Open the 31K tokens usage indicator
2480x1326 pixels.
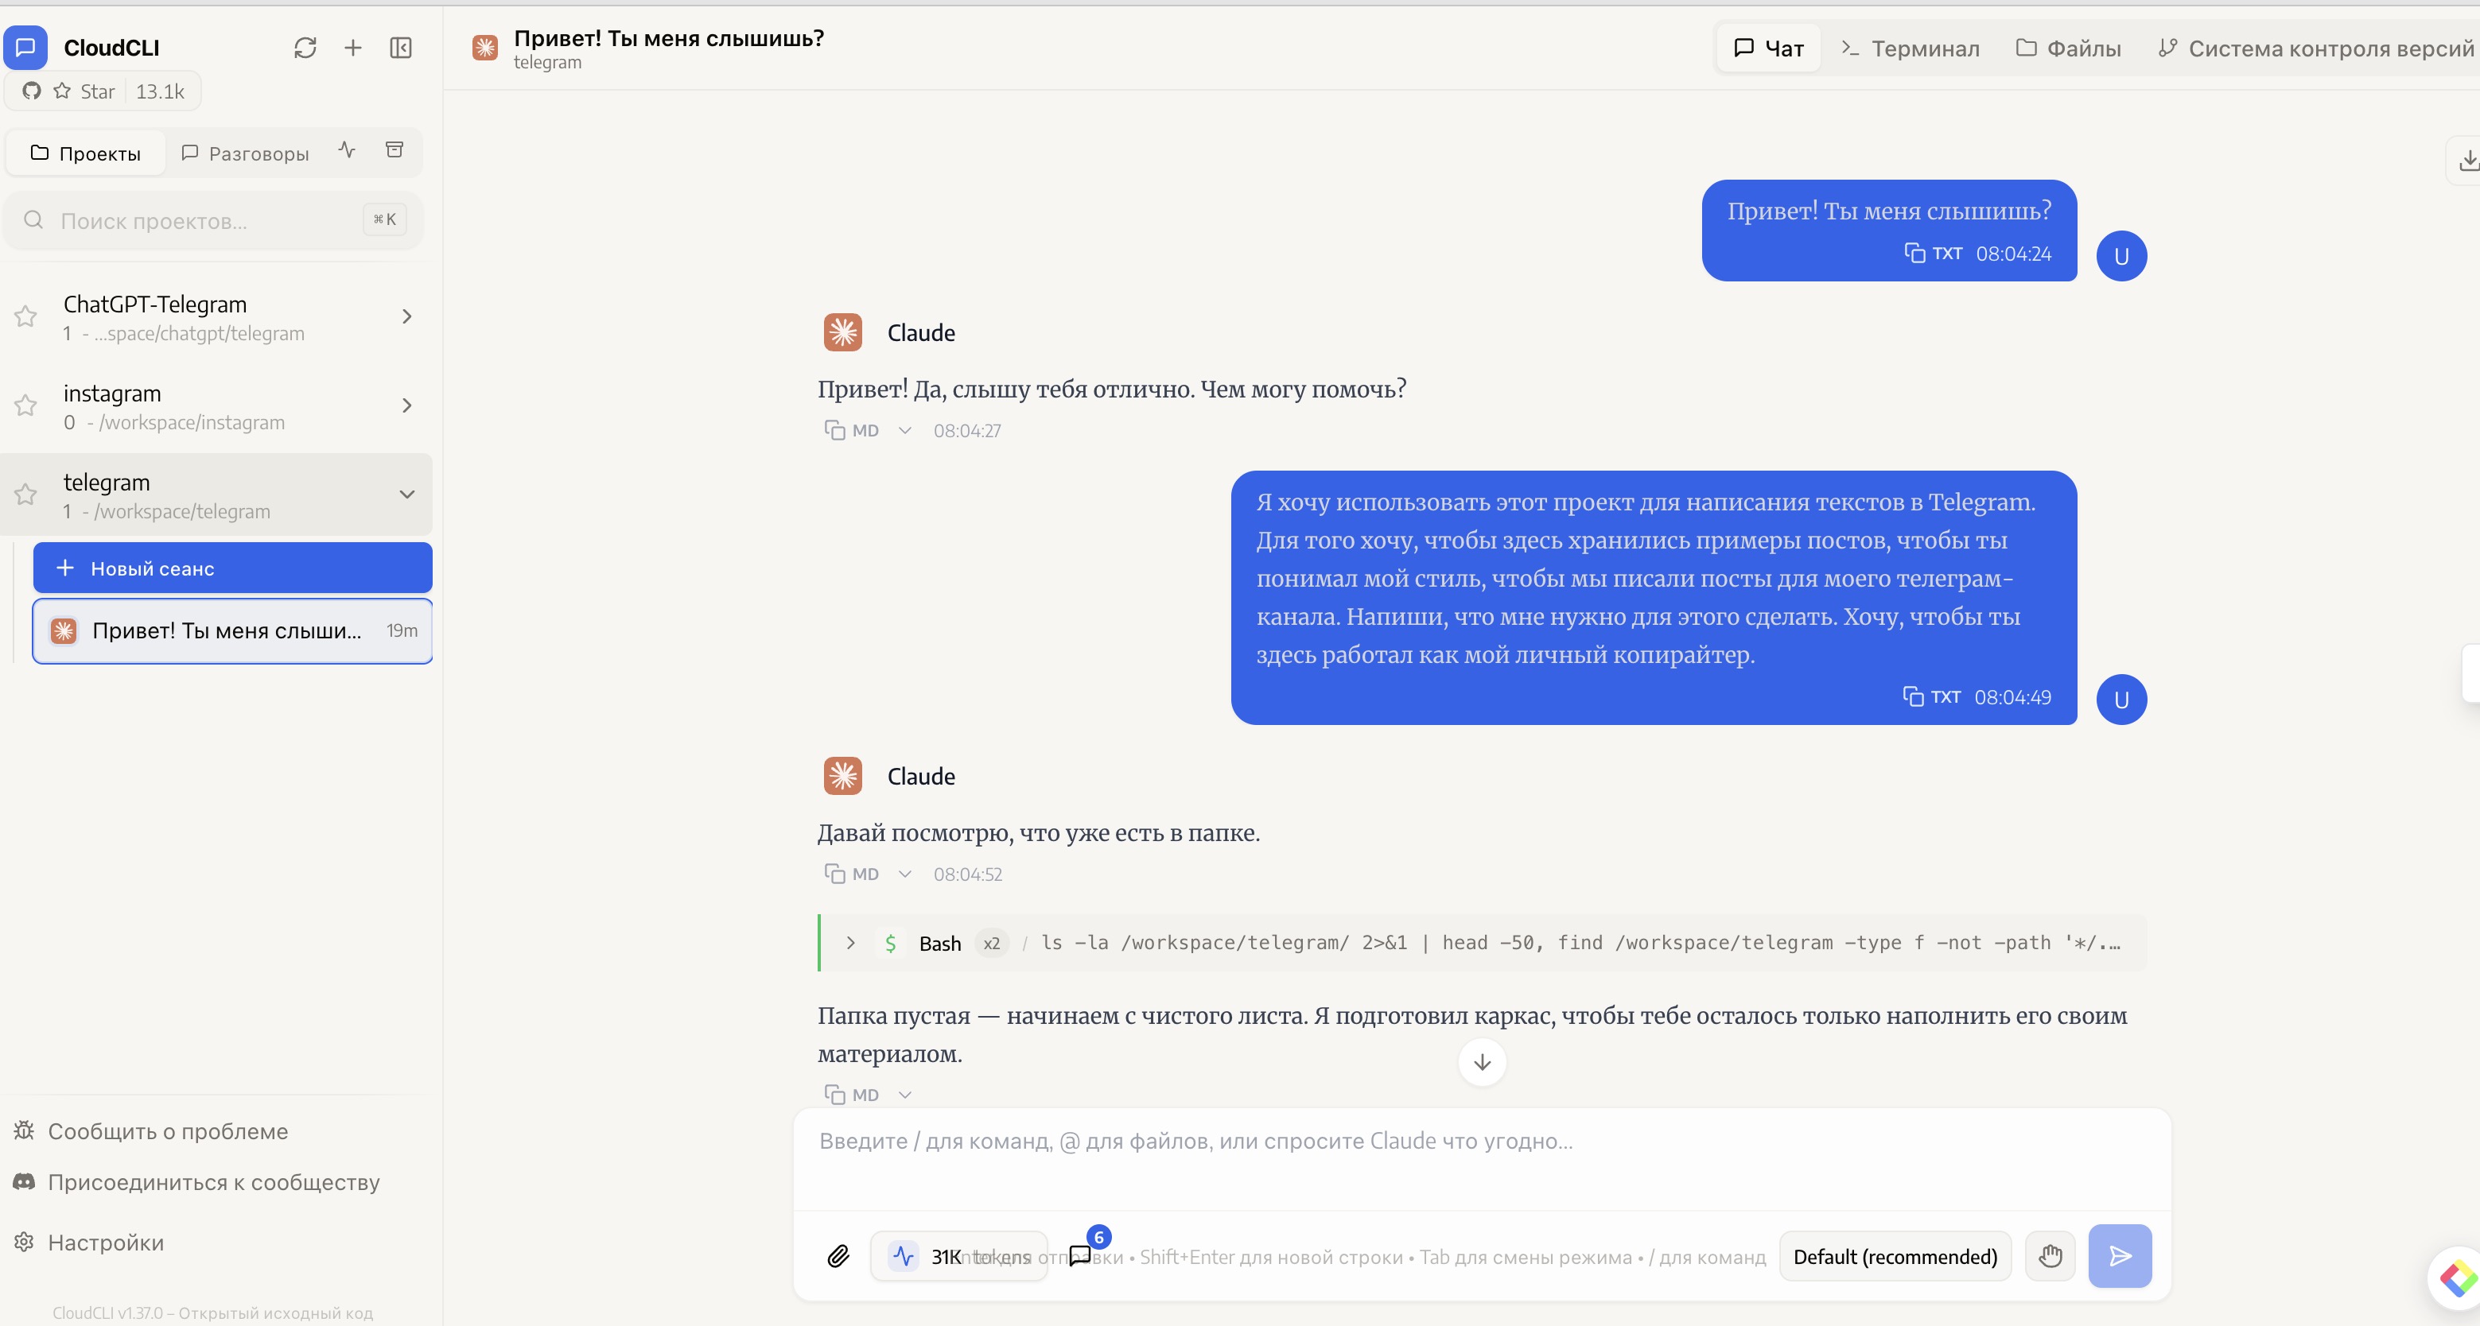click(959, 1257)
